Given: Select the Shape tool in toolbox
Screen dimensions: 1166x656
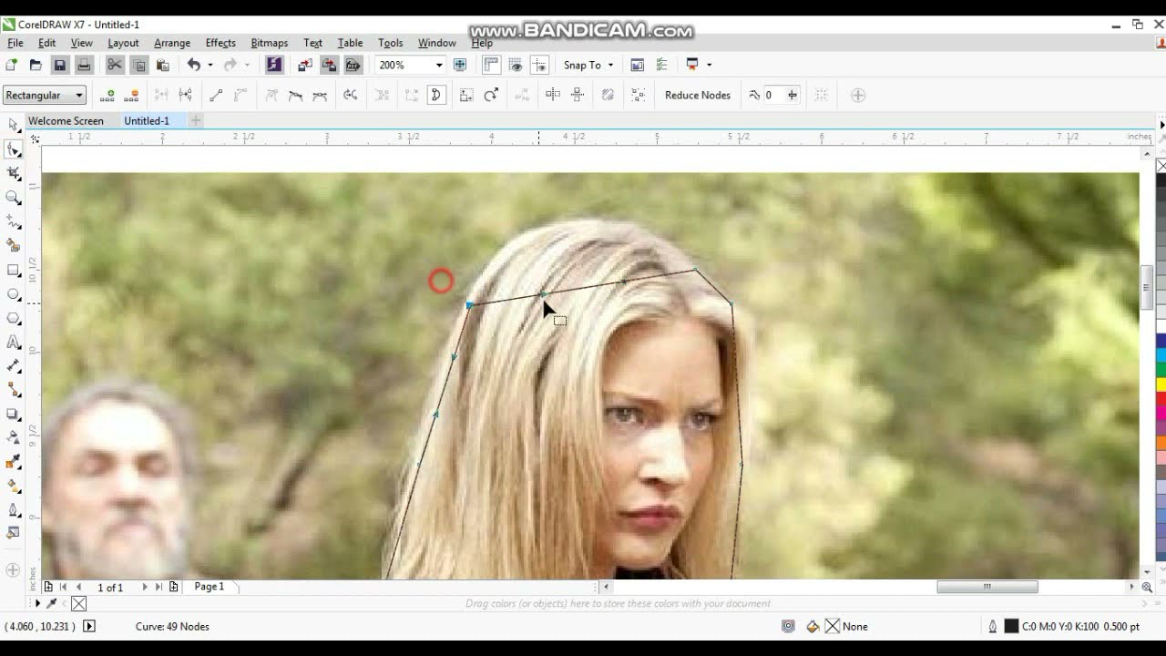Looking at the screenshot, I should (13, 149).
